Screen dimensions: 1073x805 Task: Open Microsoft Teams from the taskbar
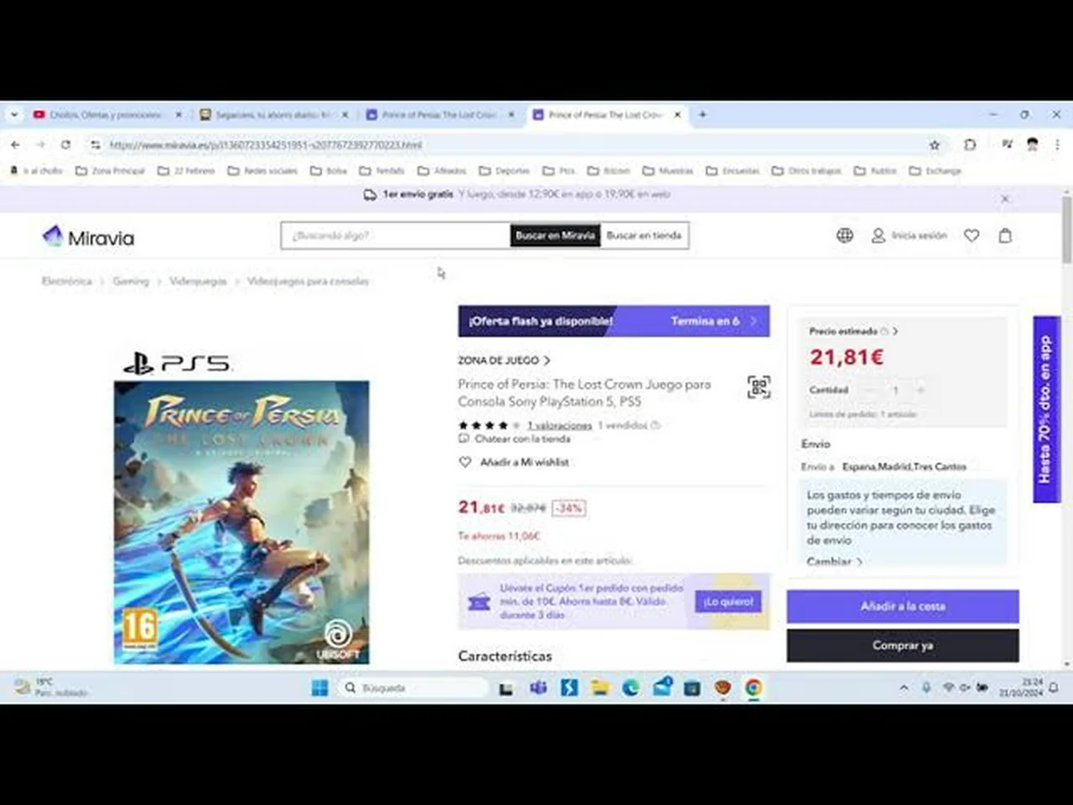(538, 688)
